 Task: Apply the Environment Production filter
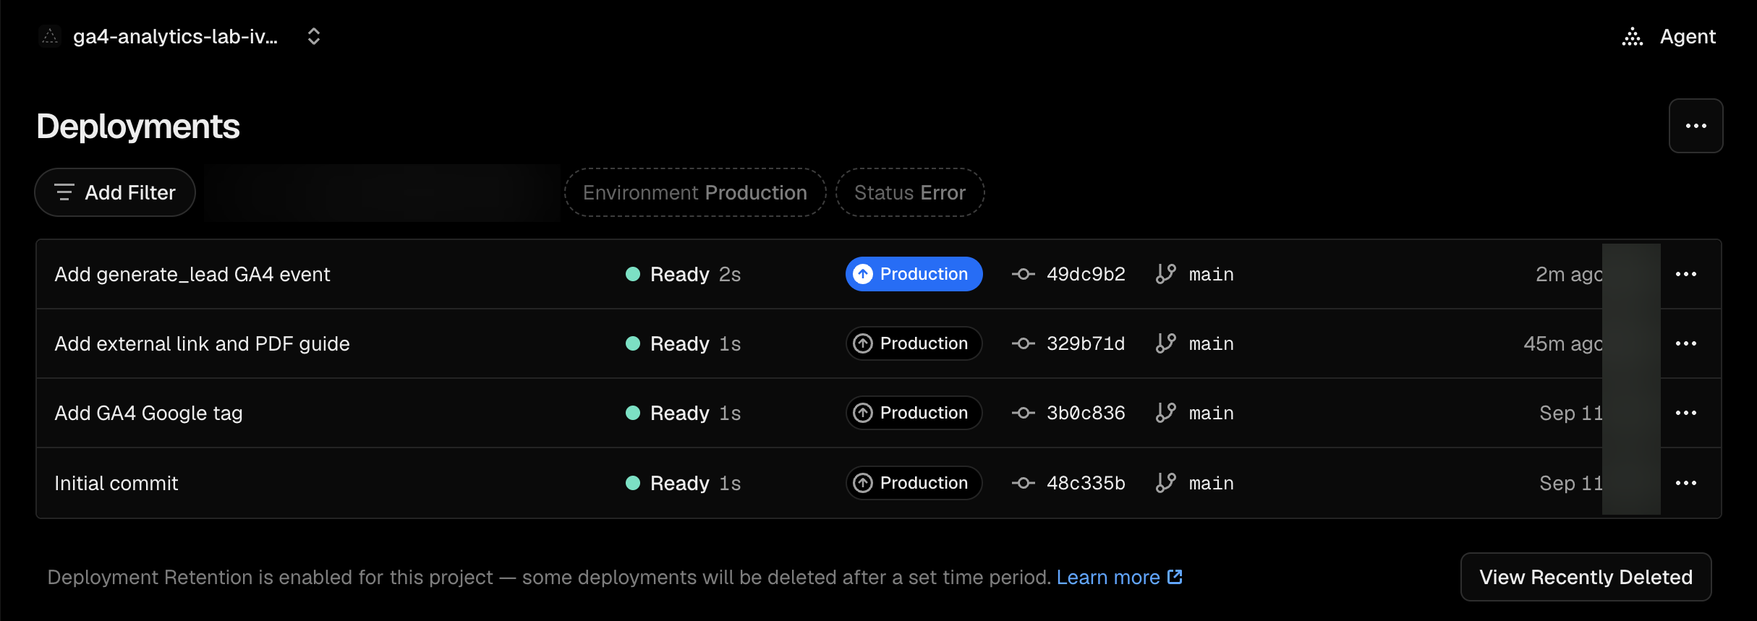[x=695, y=192]
